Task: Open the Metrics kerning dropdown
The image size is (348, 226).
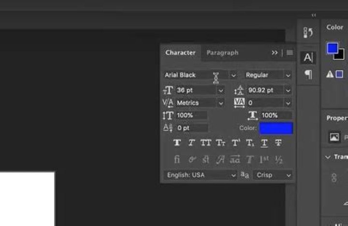Action: (220, 103)
